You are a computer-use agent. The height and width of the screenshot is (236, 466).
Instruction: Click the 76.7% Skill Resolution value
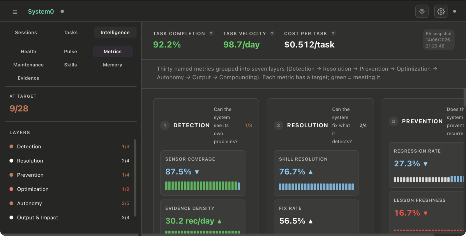292,172
